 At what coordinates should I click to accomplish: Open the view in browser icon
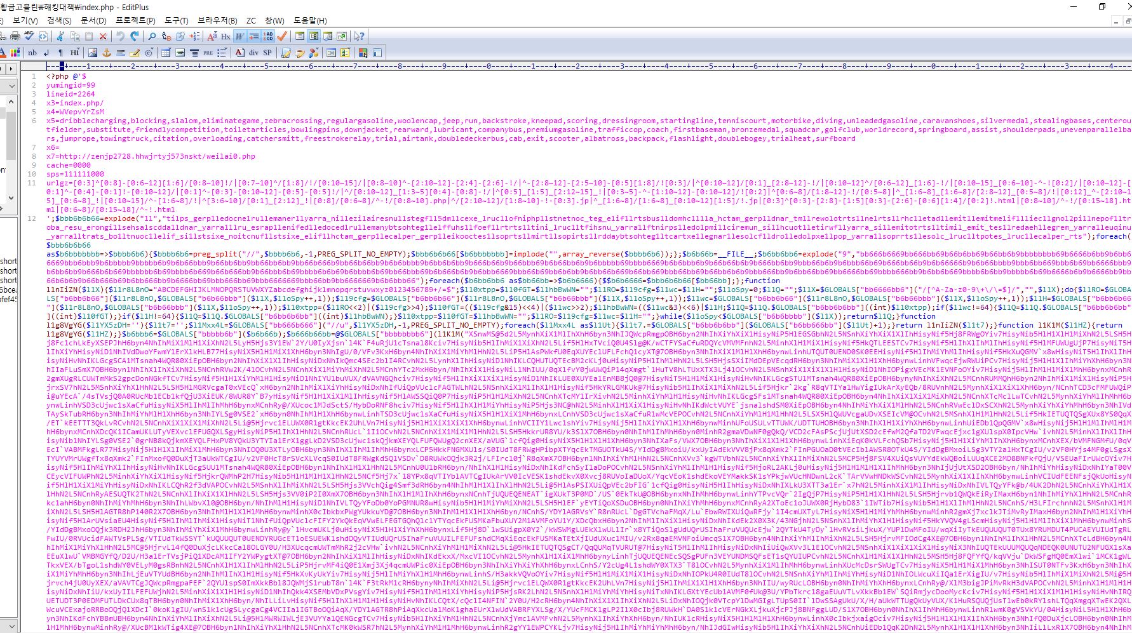tap(43, 36)
